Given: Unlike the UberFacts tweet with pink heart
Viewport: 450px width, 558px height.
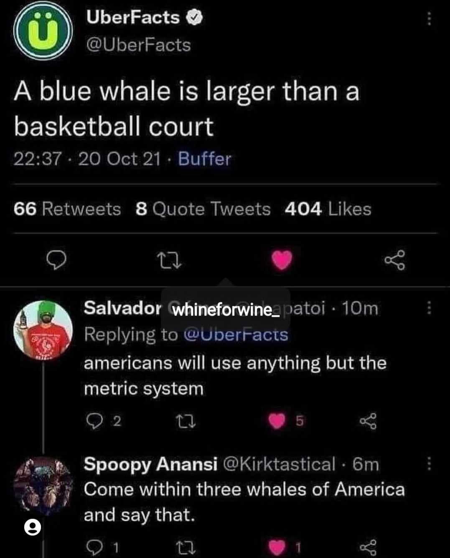Looking at the screenshot, I should click(x=282, y=260).
